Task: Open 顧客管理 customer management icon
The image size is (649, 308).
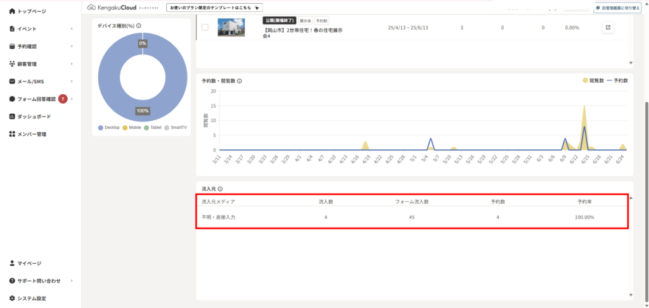Action: [x=12, y=64]
